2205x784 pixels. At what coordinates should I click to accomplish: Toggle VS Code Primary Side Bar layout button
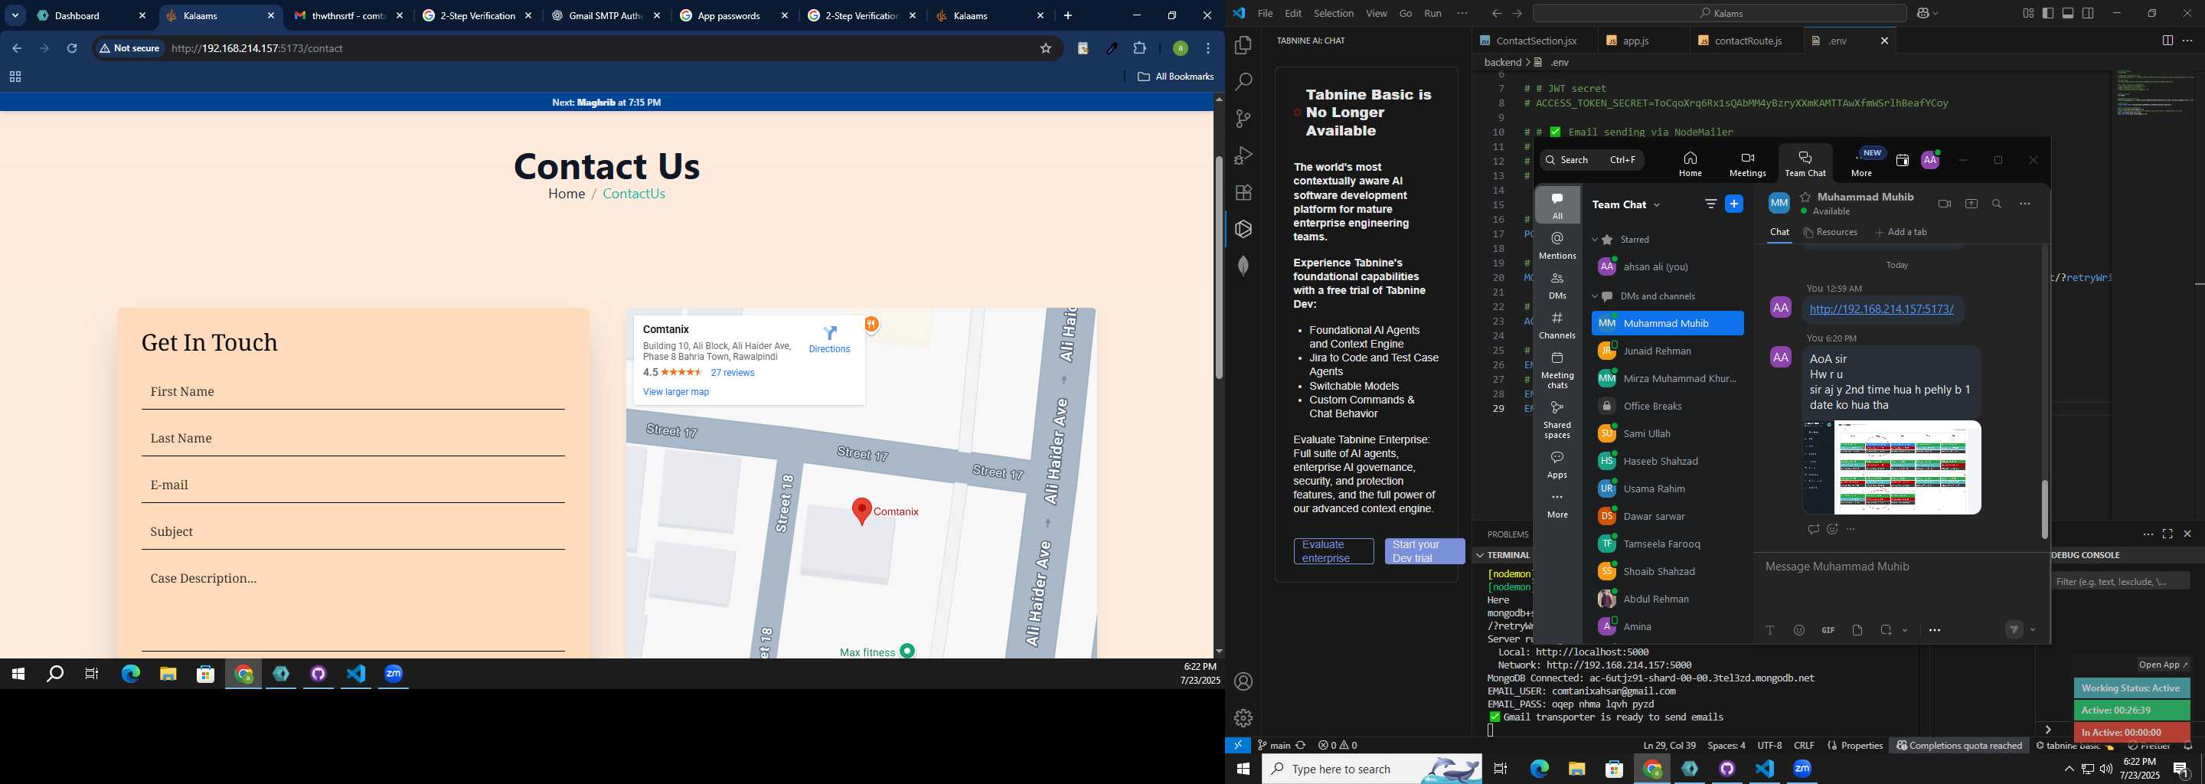[2047, 14]
